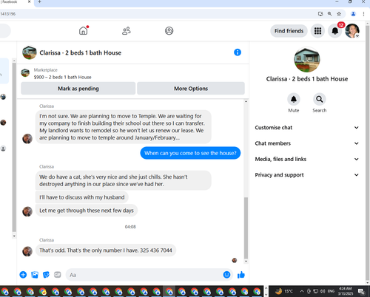Click the message containing 325 436 7044
Screen dimensions: 370x297
click(x=106, y=250)
